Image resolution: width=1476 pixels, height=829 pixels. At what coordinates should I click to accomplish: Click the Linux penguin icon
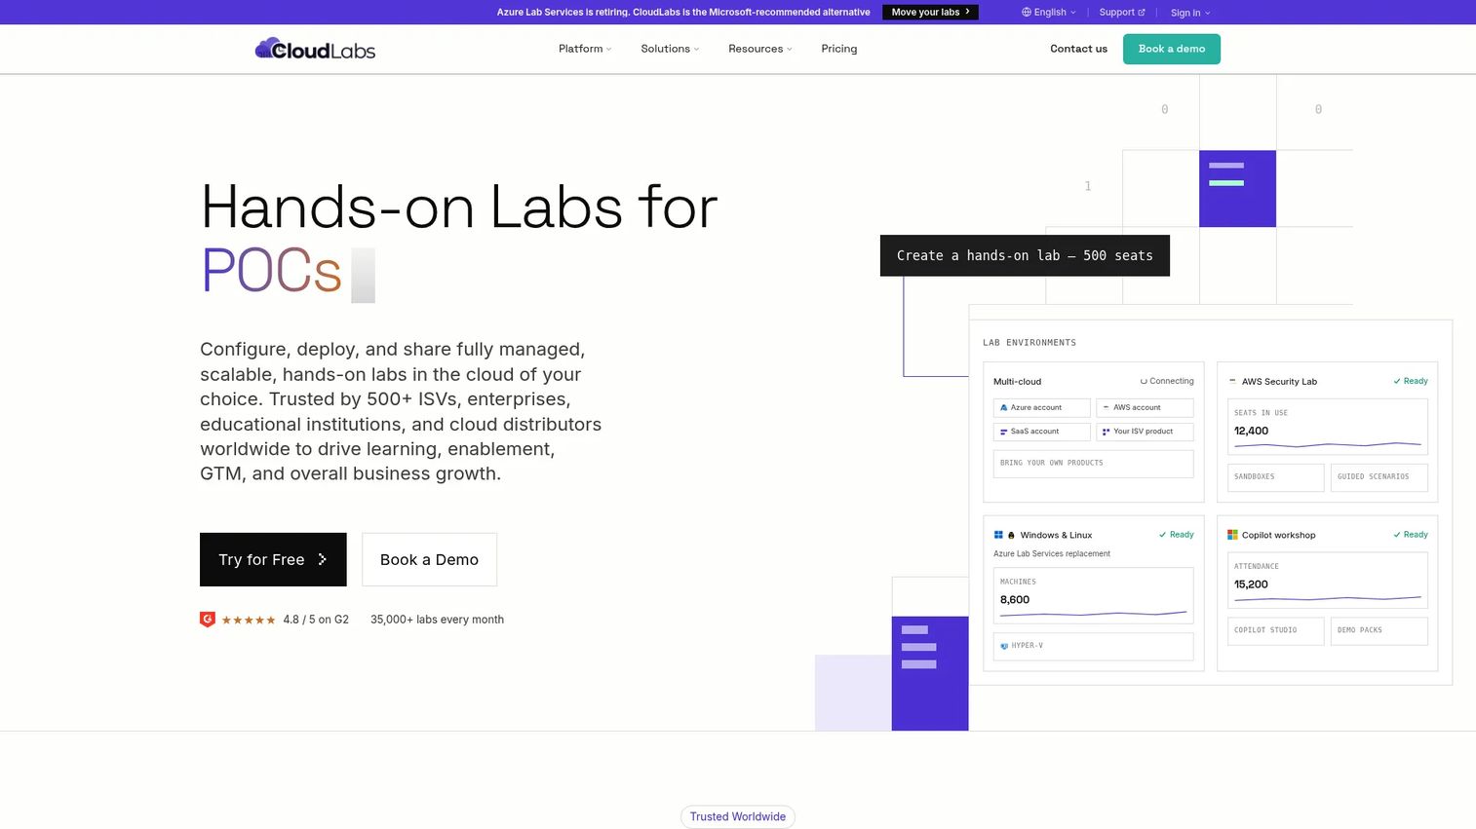click(1011, 535)
